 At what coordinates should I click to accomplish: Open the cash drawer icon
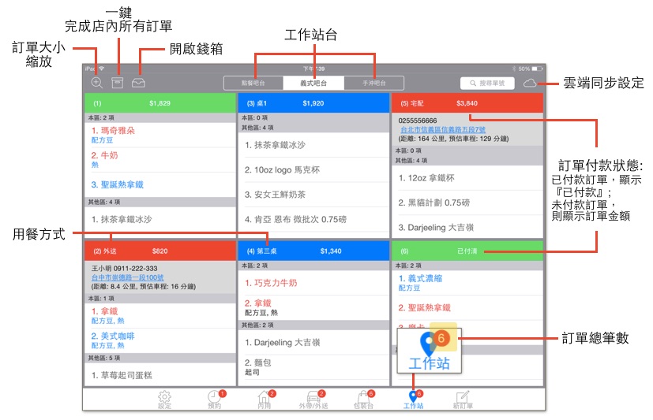tap(138, 83)
